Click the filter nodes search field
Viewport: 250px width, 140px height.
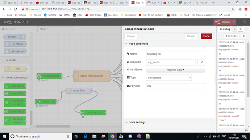click(x=16, y=29)
